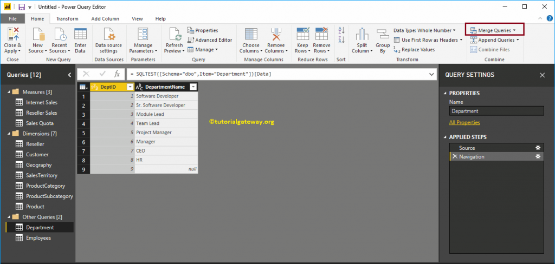The height and width of the screenshot is (264, 555).
Task: Select the Source applied step
Action: click(x=496, y=148)
